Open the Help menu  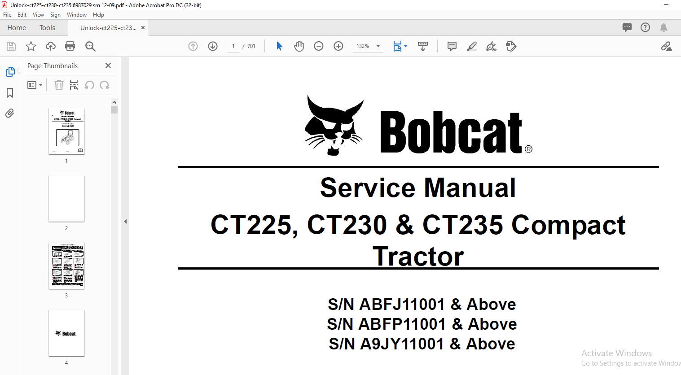[98, 15]
